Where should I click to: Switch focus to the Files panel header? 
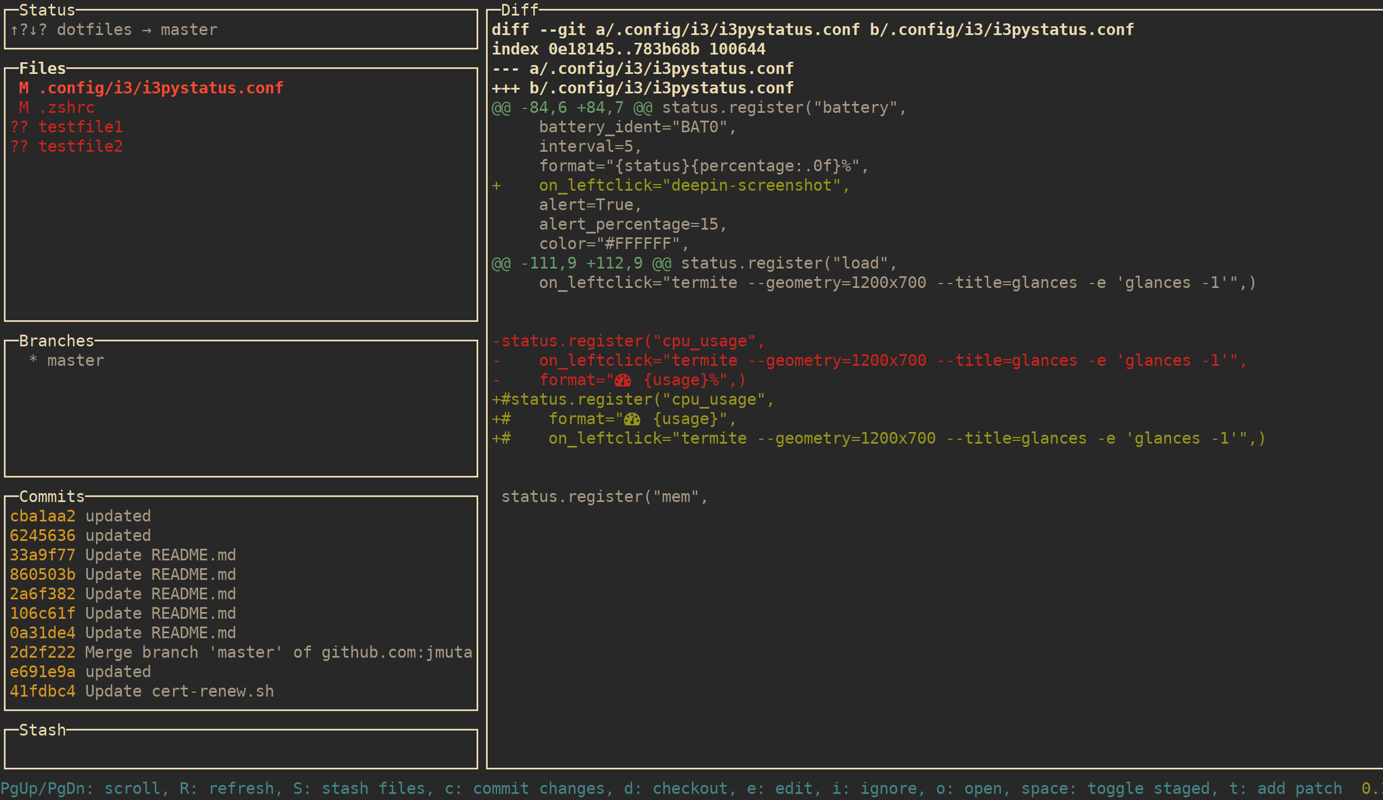[42, 68]
